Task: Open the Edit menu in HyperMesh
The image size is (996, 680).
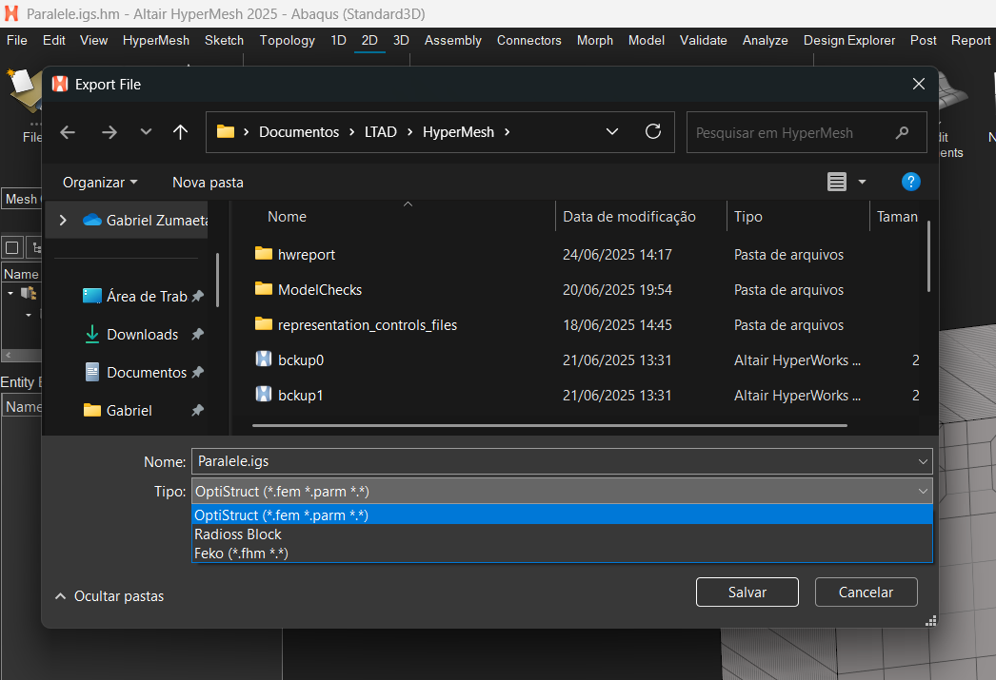Action: 54,40
